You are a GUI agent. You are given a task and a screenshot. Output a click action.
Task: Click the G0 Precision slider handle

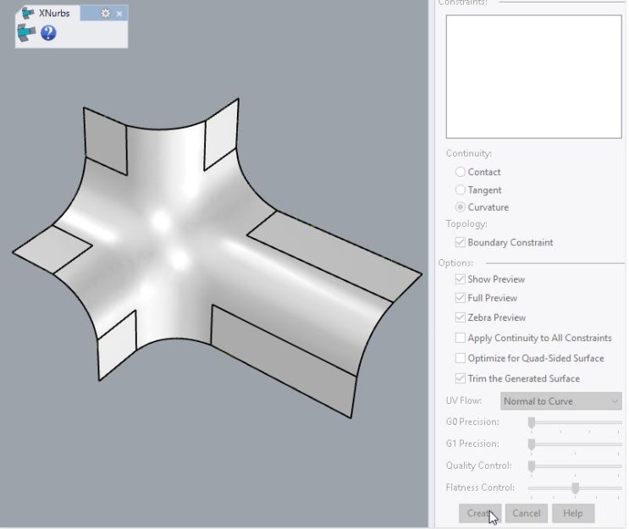532,422
